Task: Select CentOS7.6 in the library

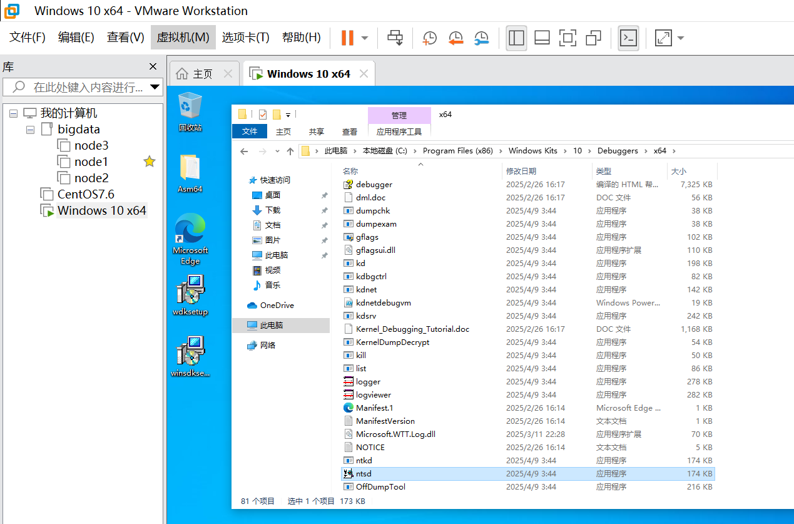Action: click(86, 194)
